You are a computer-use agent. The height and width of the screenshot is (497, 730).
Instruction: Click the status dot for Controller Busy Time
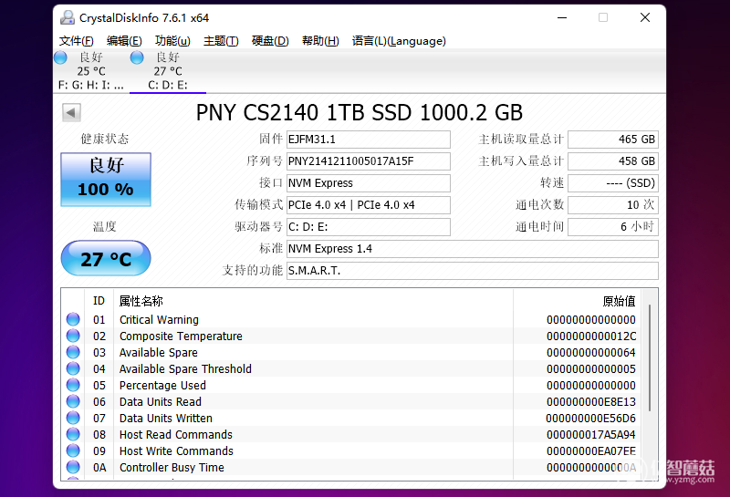point(73,467)
